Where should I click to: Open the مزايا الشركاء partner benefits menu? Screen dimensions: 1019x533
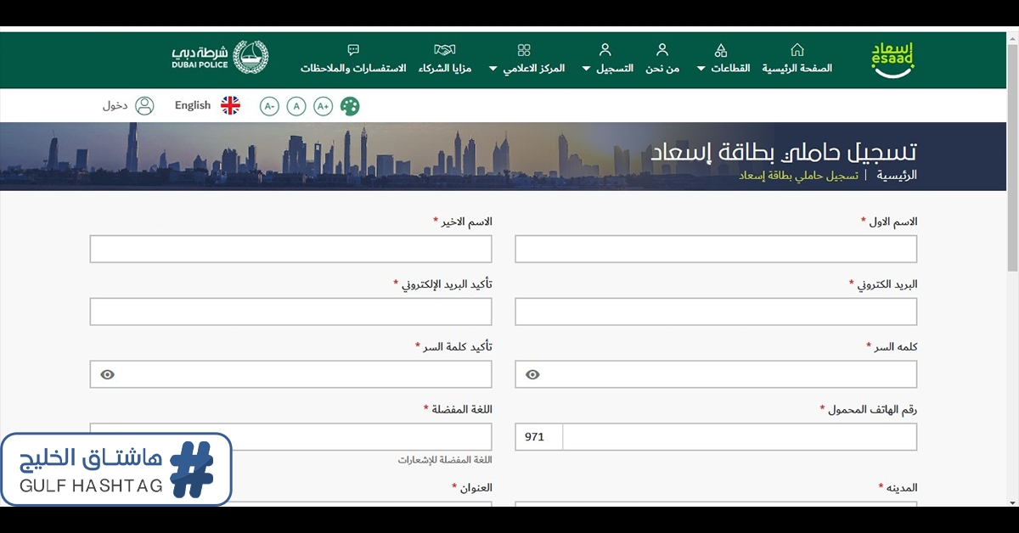(444, 59)
